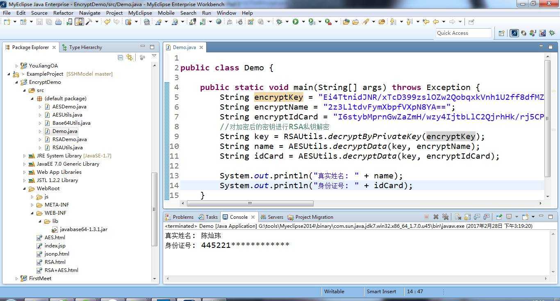Click the Quick Access search field
560x301 pixels.
pyautogui.click(x=463, y=33)
